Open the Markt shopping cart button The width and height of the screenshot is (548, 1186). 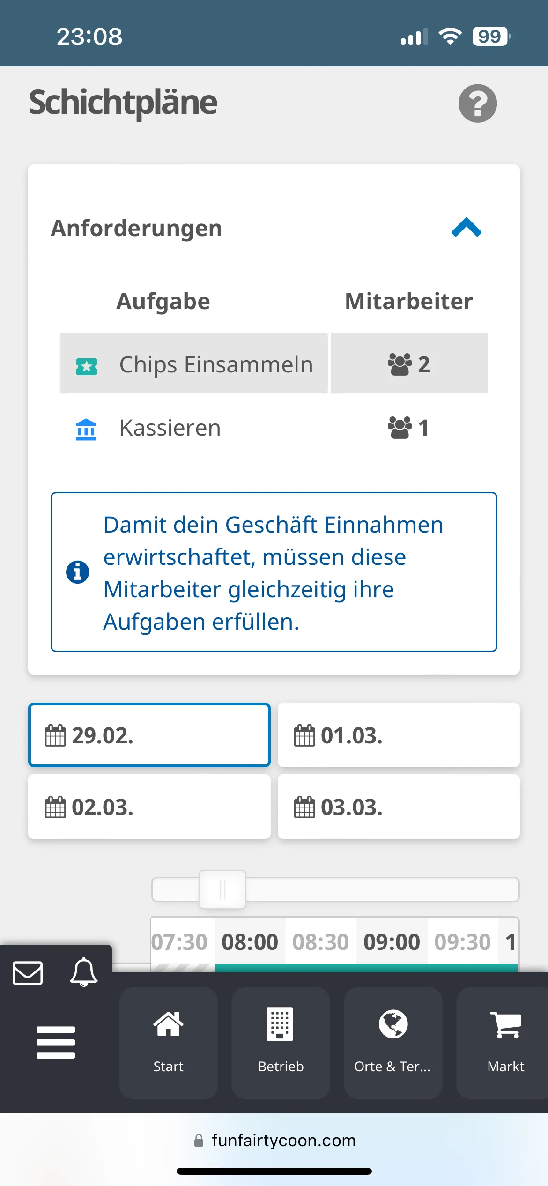[505, 1042]
